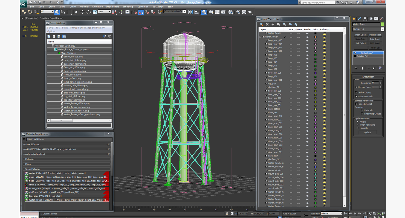Collapse the Scene Materials group

24,169
